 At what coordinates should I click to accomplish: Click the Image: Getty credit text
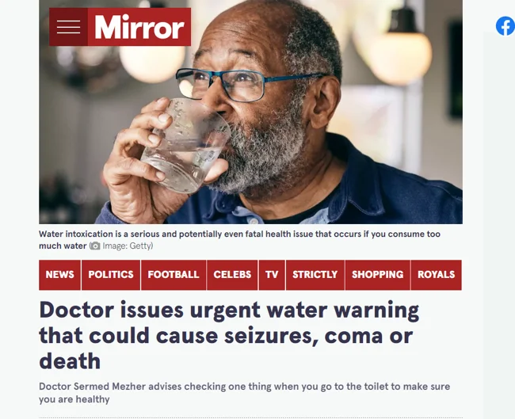pyautogui.click(x=128, y=246)
